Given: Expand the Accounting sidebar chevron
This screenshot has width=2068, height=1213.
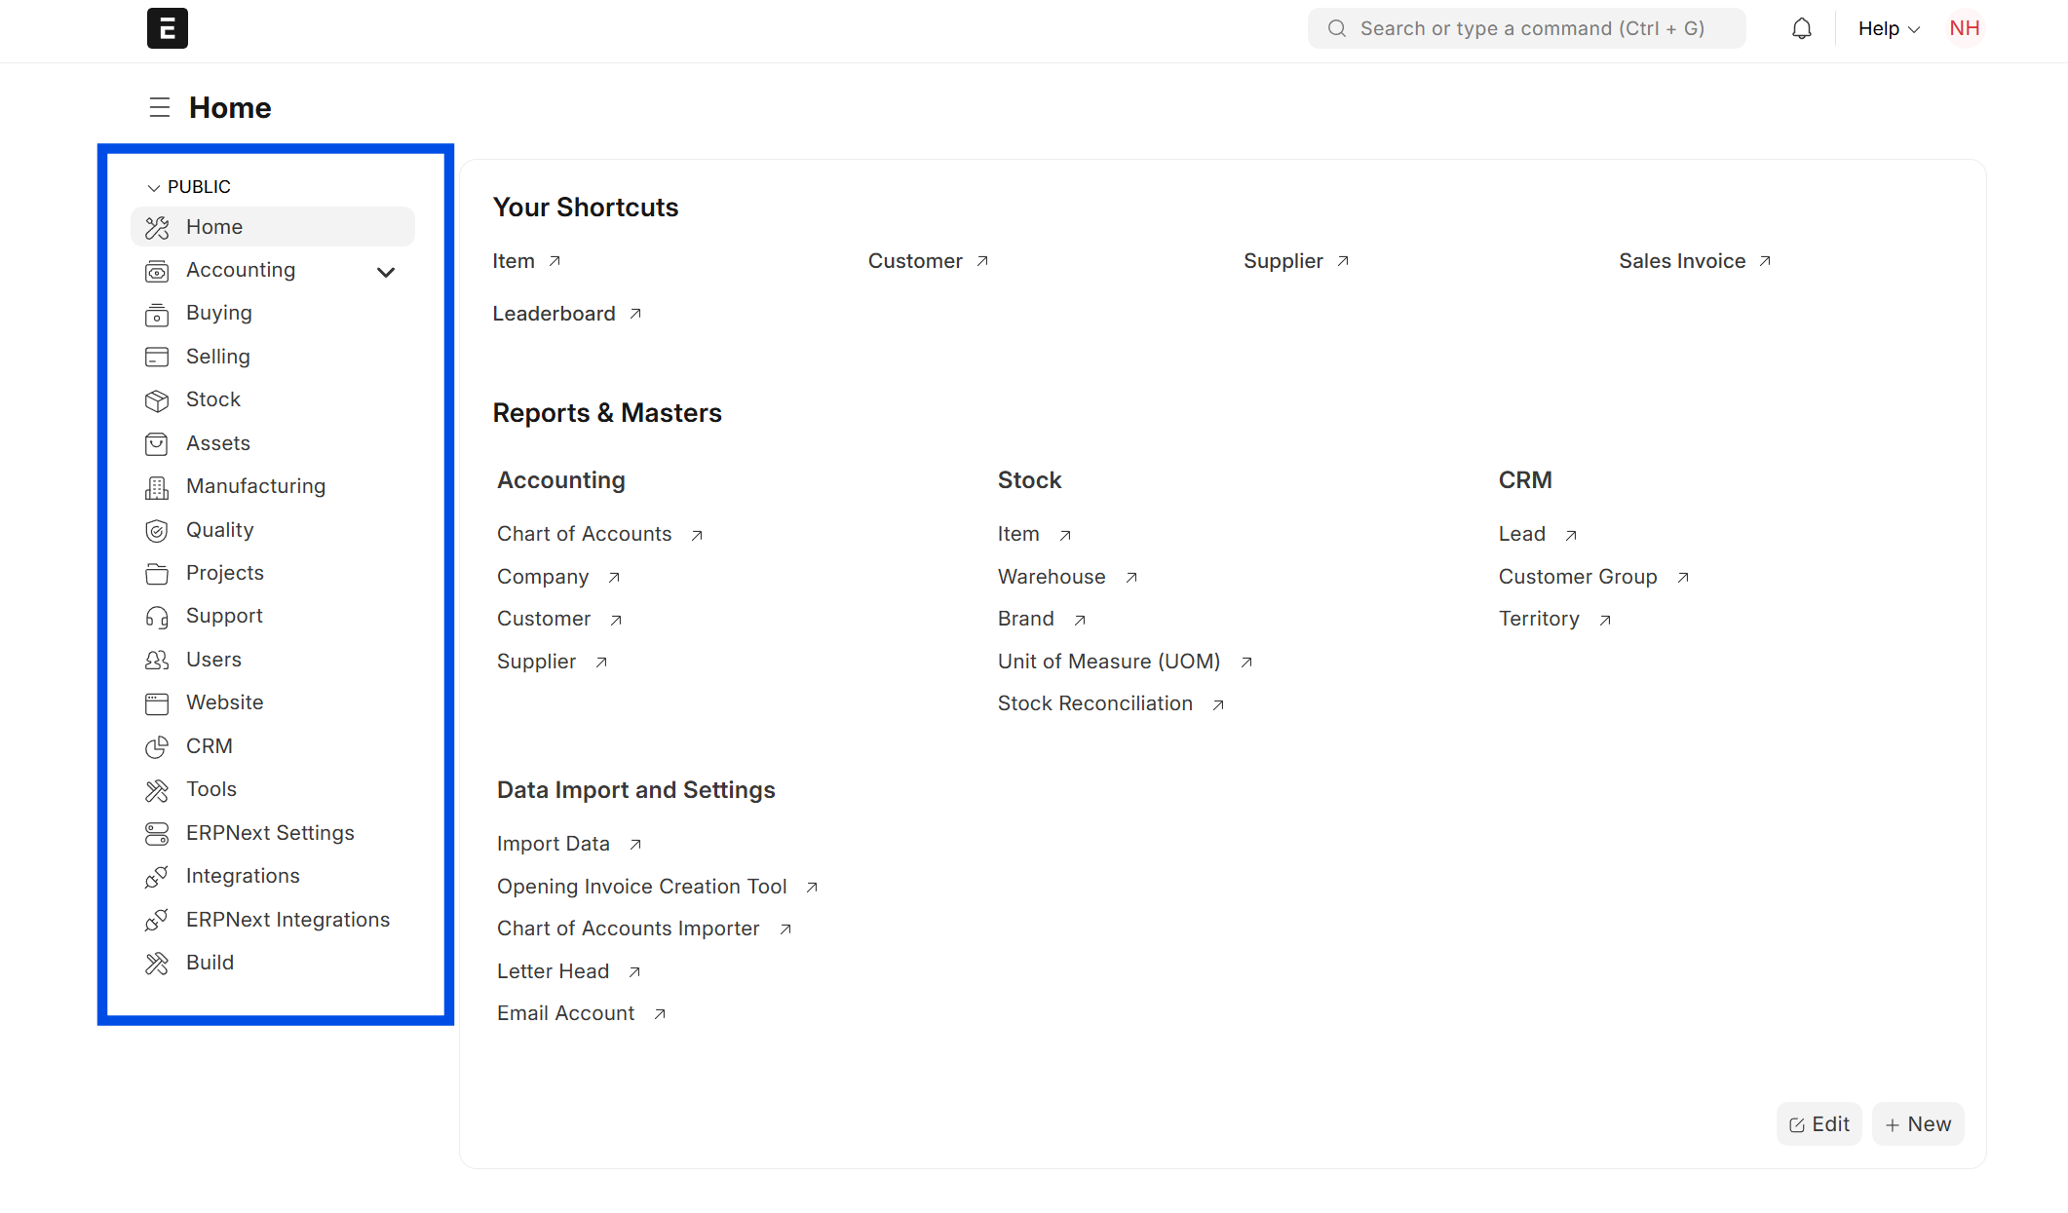Looking at the screenshot, I should [386, 272].
